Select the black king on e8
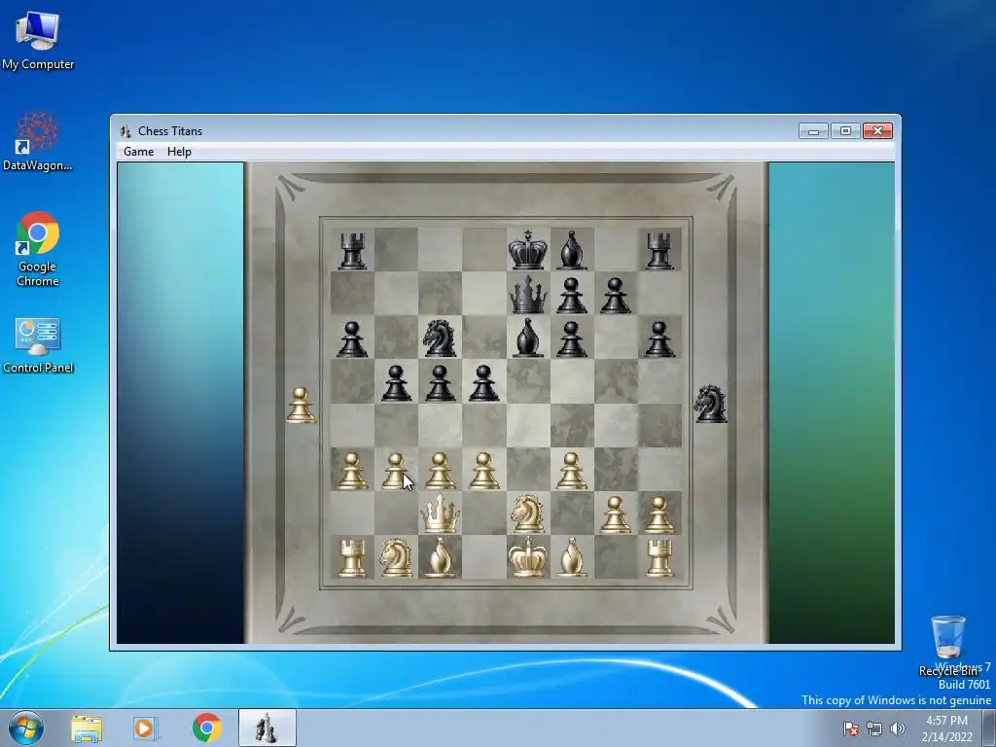This screenshot has width=996, height=747. coord(528,250)
